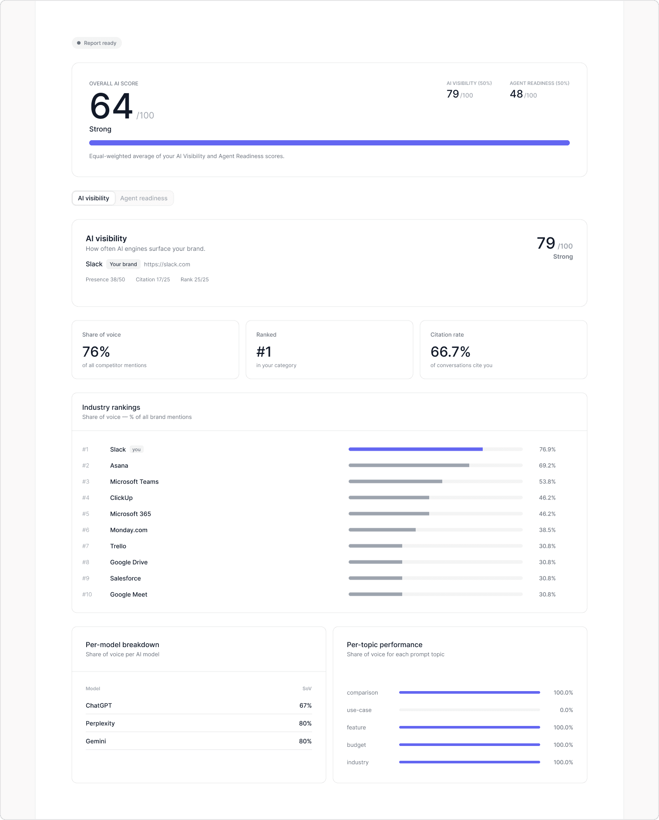Click the Model column header
The image size is (659, 820).
[93, 688]
